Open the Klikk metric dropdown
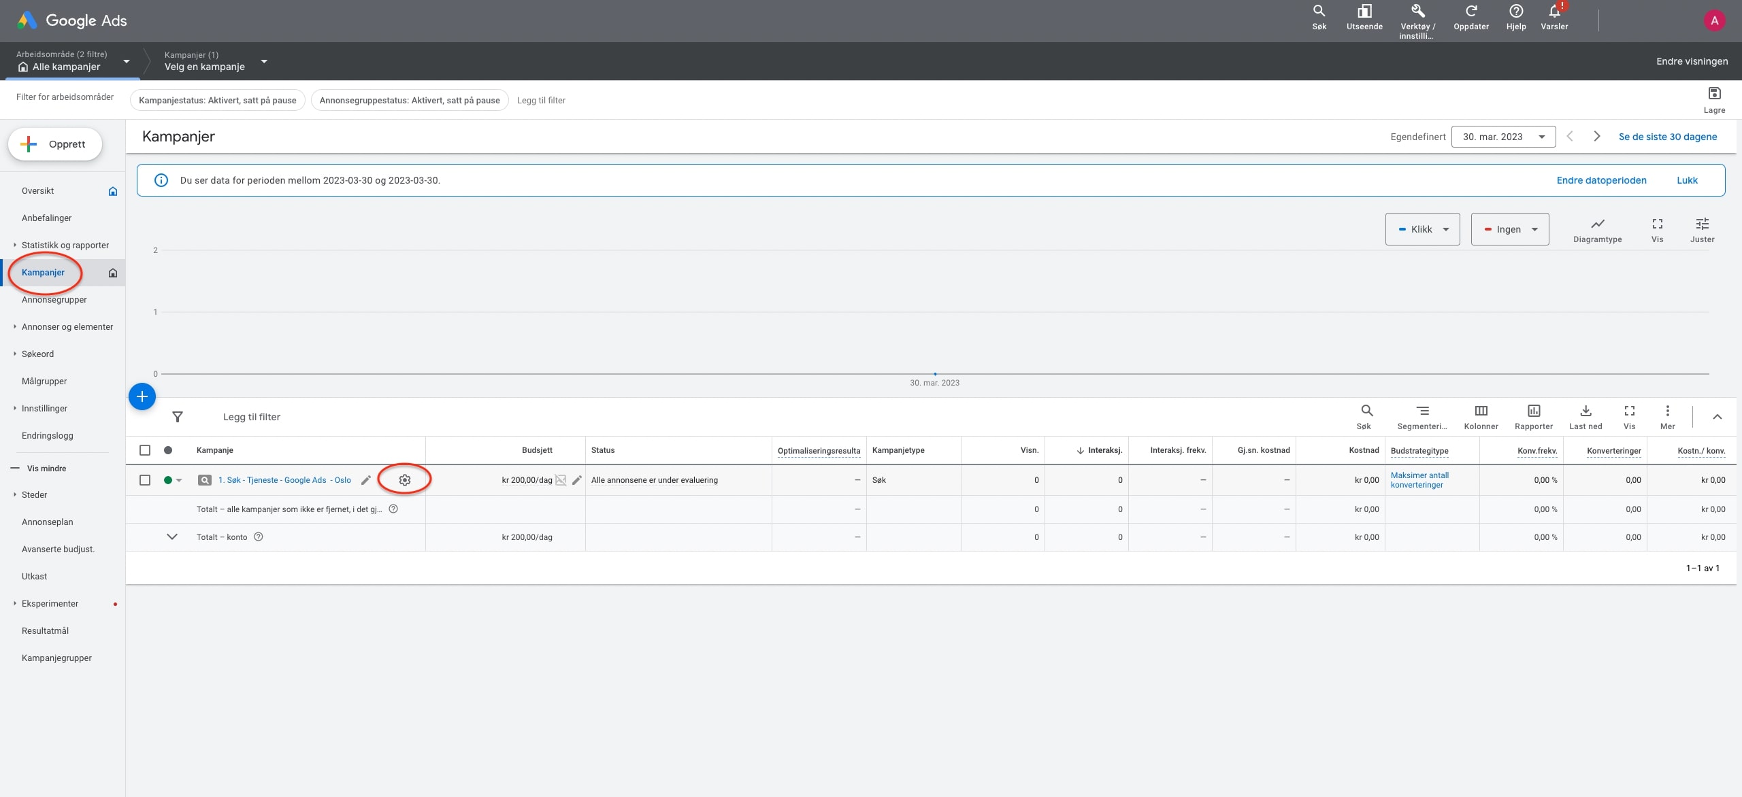Screen dimensions: 1742x797 pyautogui.click(x=1422, y=229)
